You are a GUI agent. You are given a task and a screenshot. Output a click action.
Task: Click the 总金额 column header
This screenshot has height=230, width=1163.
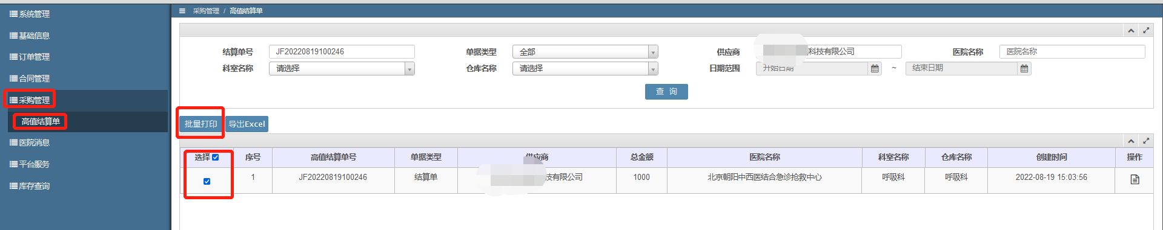coord(641,157)
